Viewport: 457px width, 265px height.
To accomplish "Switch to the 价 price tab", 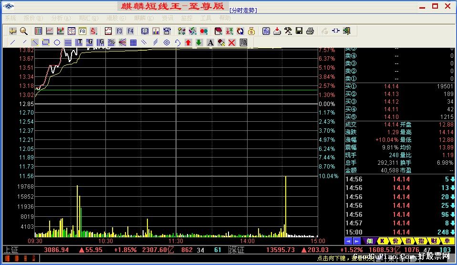I will pos(395,241).
